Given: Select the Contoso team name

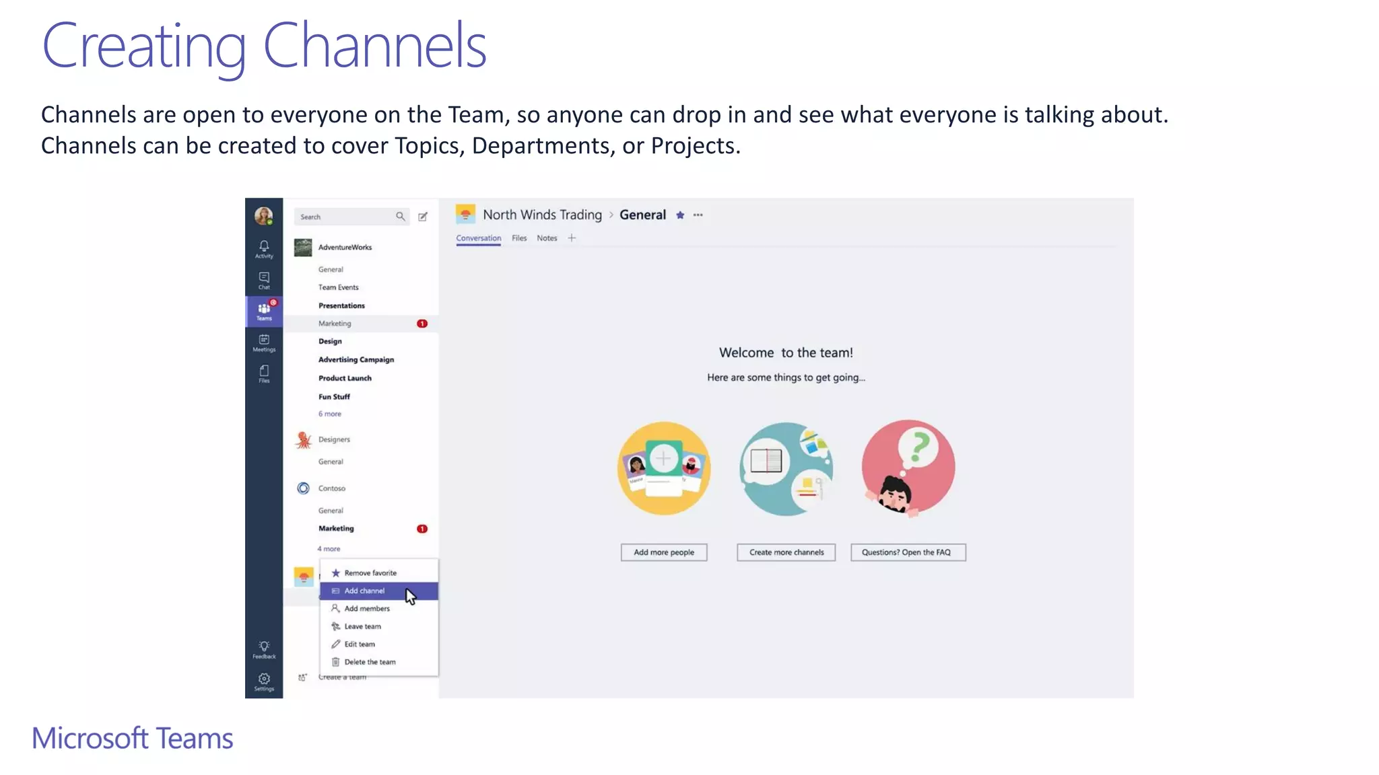Looking at the screenshot, I should [x=332, y=488].
